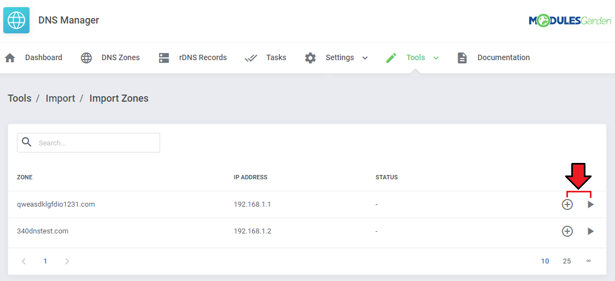The image size is (615, 281).
Task: Click the DNS Manager title text
Action: 69,20
